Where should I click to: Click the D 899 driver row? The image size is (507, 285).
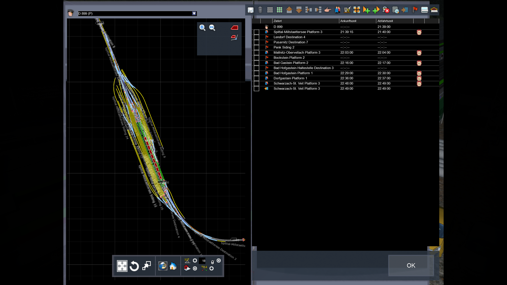(346, 27)
